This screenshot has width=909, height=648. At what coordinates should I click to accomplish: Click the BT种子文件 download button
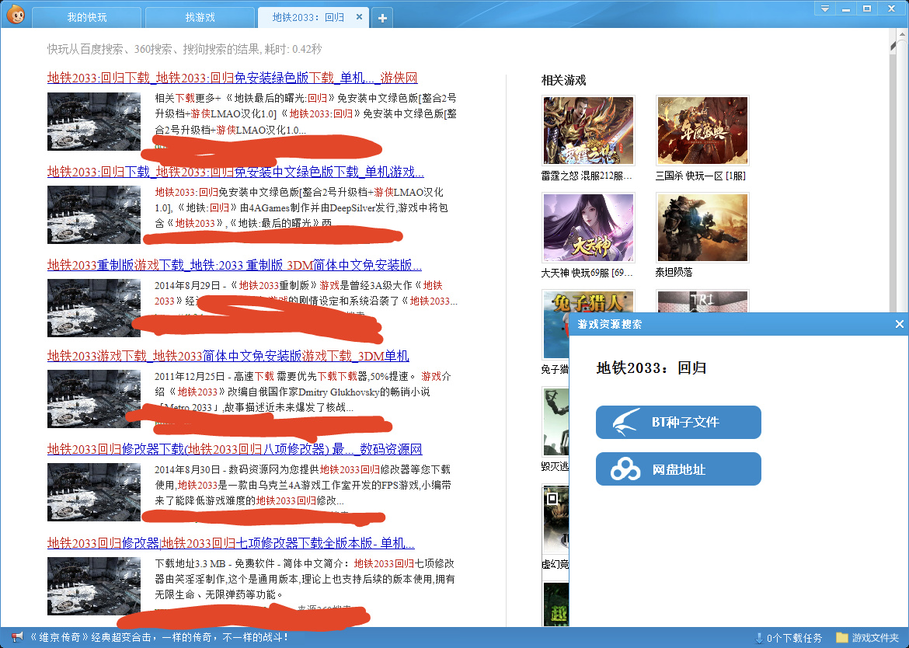[x=678, y=422]
